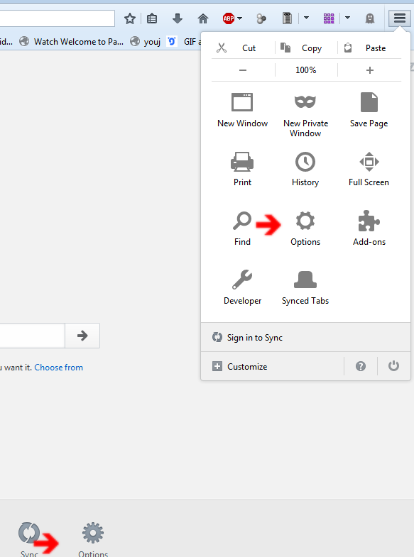Bookmark this page with star icon

(130, 18)
